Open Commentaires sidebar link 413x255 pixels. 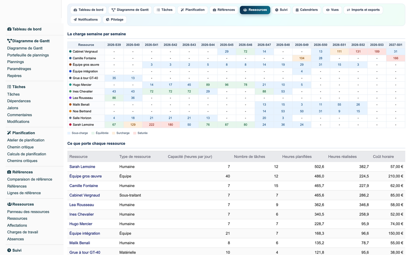click(x=20, y=115)
